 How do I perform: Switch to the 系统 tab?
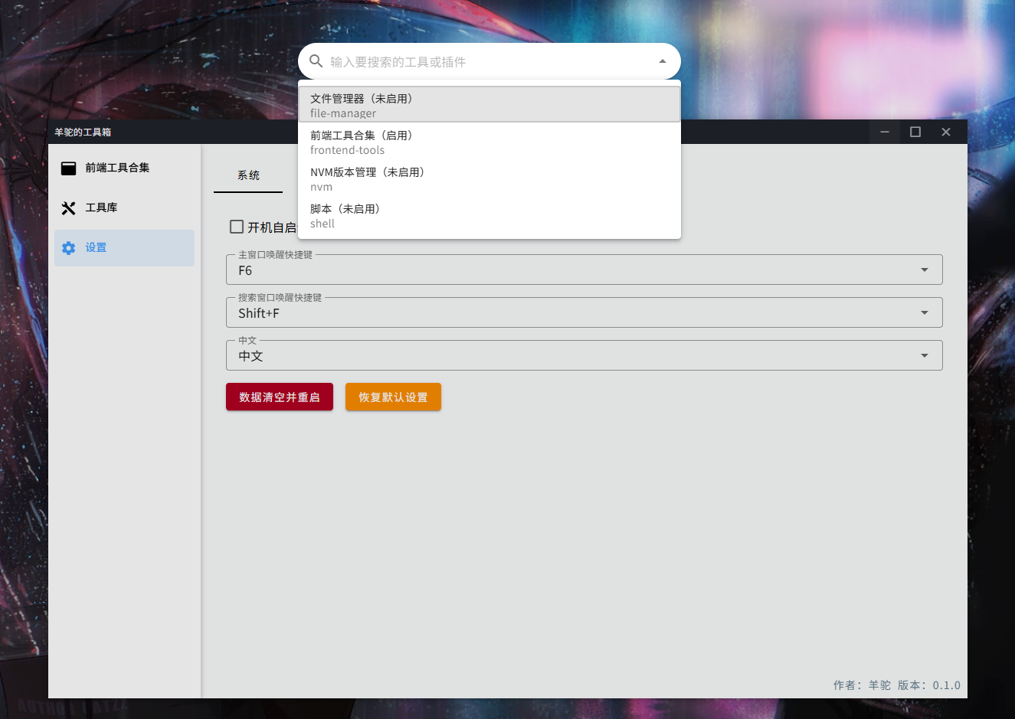248,175
